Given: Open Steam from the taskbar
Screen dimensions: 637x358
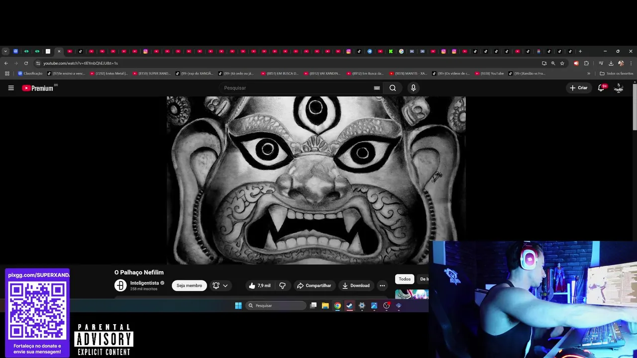Looking at the screenshot, I should 350,306.
